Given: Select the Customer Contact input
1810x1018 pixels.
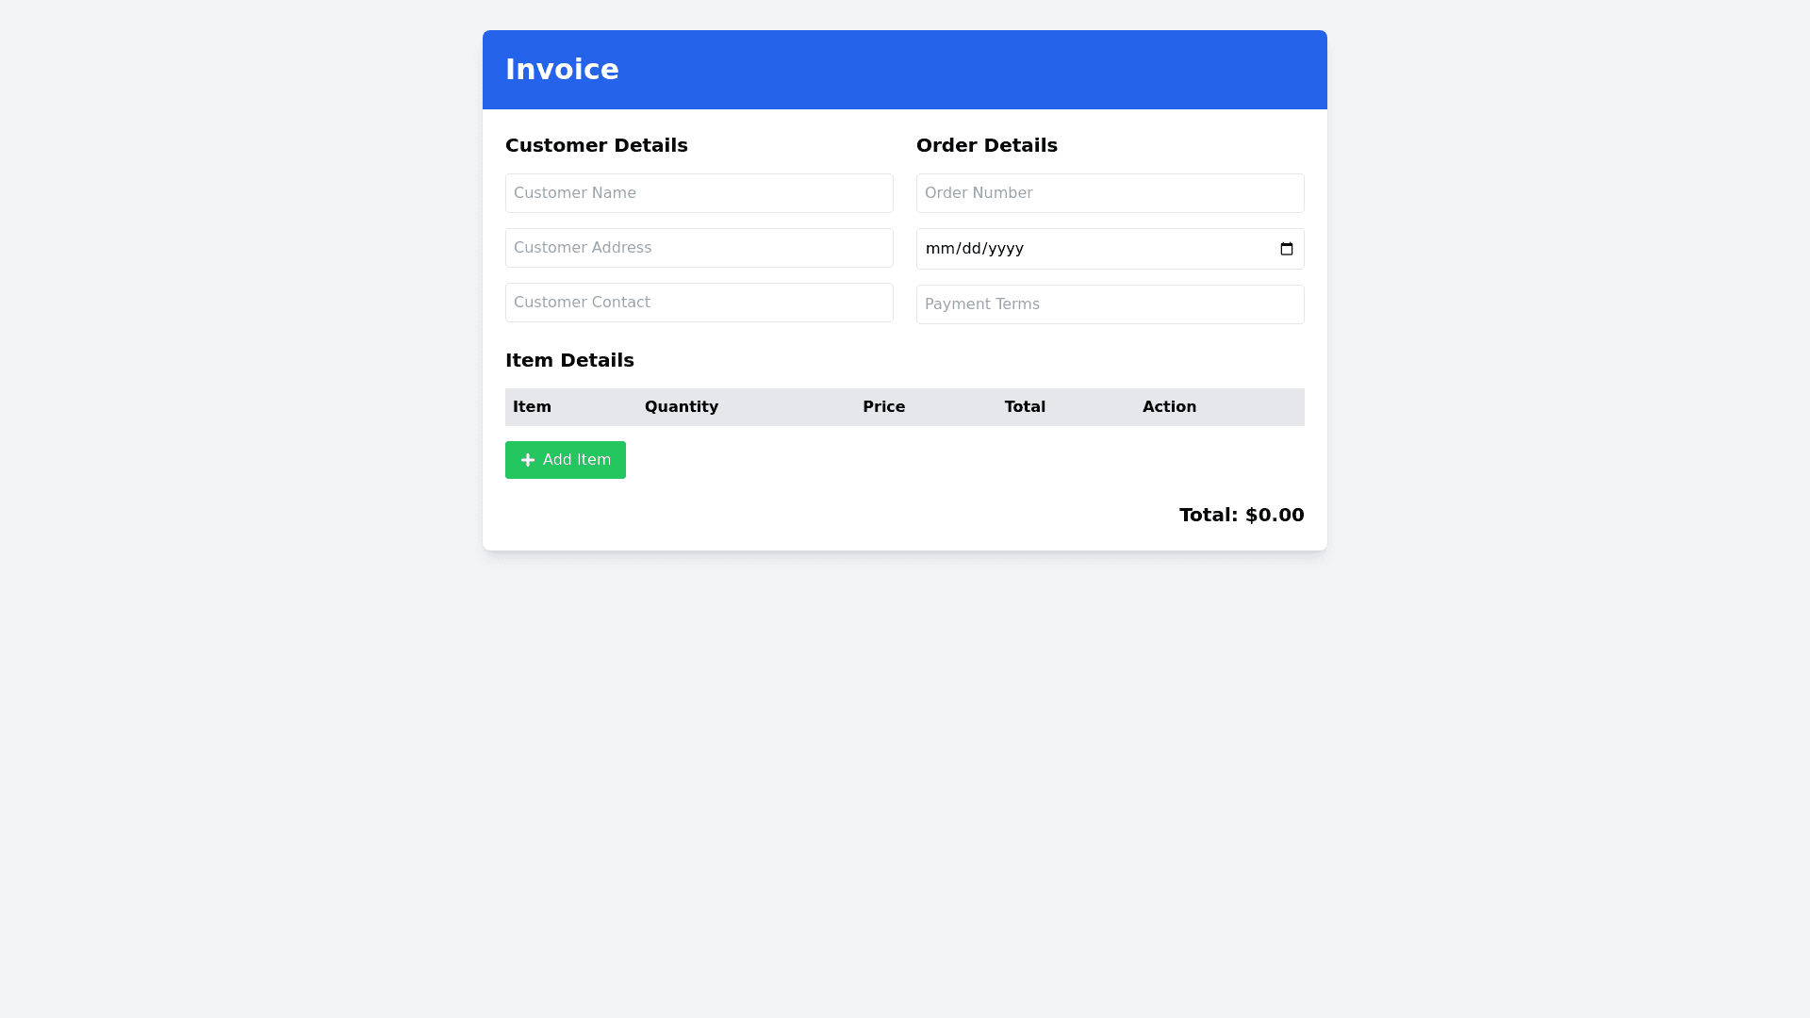Looking at the screenshot, I should [699, 303].
